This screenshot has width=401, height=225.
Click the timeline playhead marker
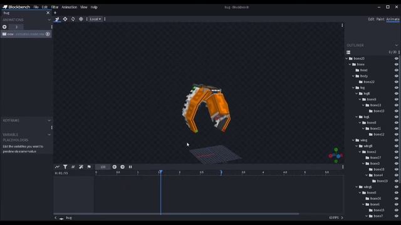tap(161, 172)
